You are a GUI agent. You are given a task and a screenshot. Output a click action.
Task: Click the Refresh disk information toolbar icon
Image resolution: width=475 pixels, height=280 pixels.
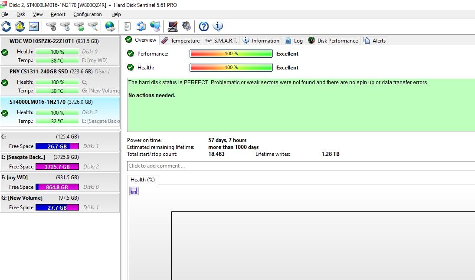pos(6,26)
